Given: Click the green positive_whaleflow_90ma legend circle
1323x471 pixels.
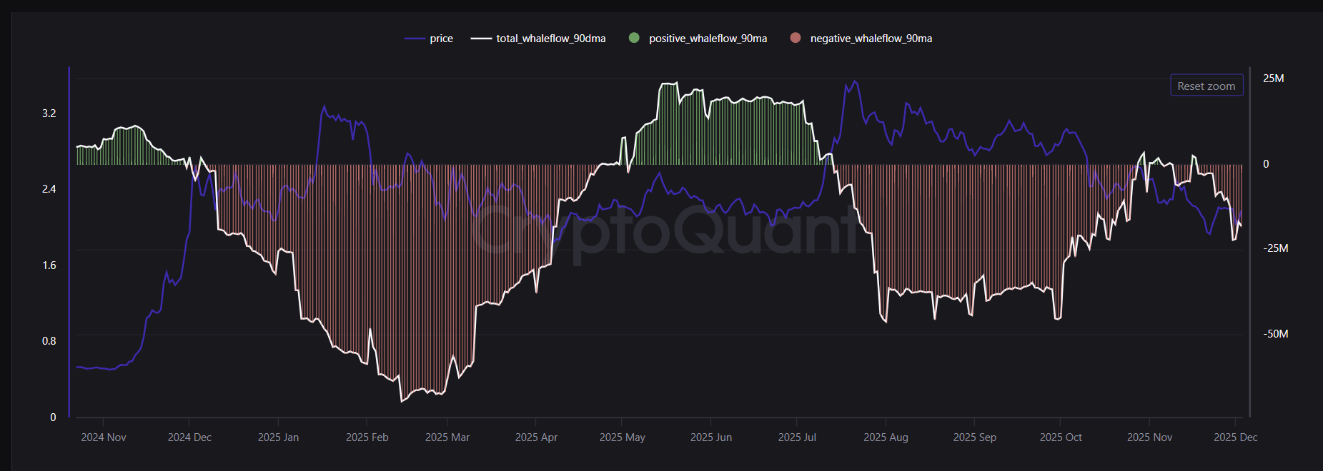Looking at the screenshot, I should click(x=634, y=38).
